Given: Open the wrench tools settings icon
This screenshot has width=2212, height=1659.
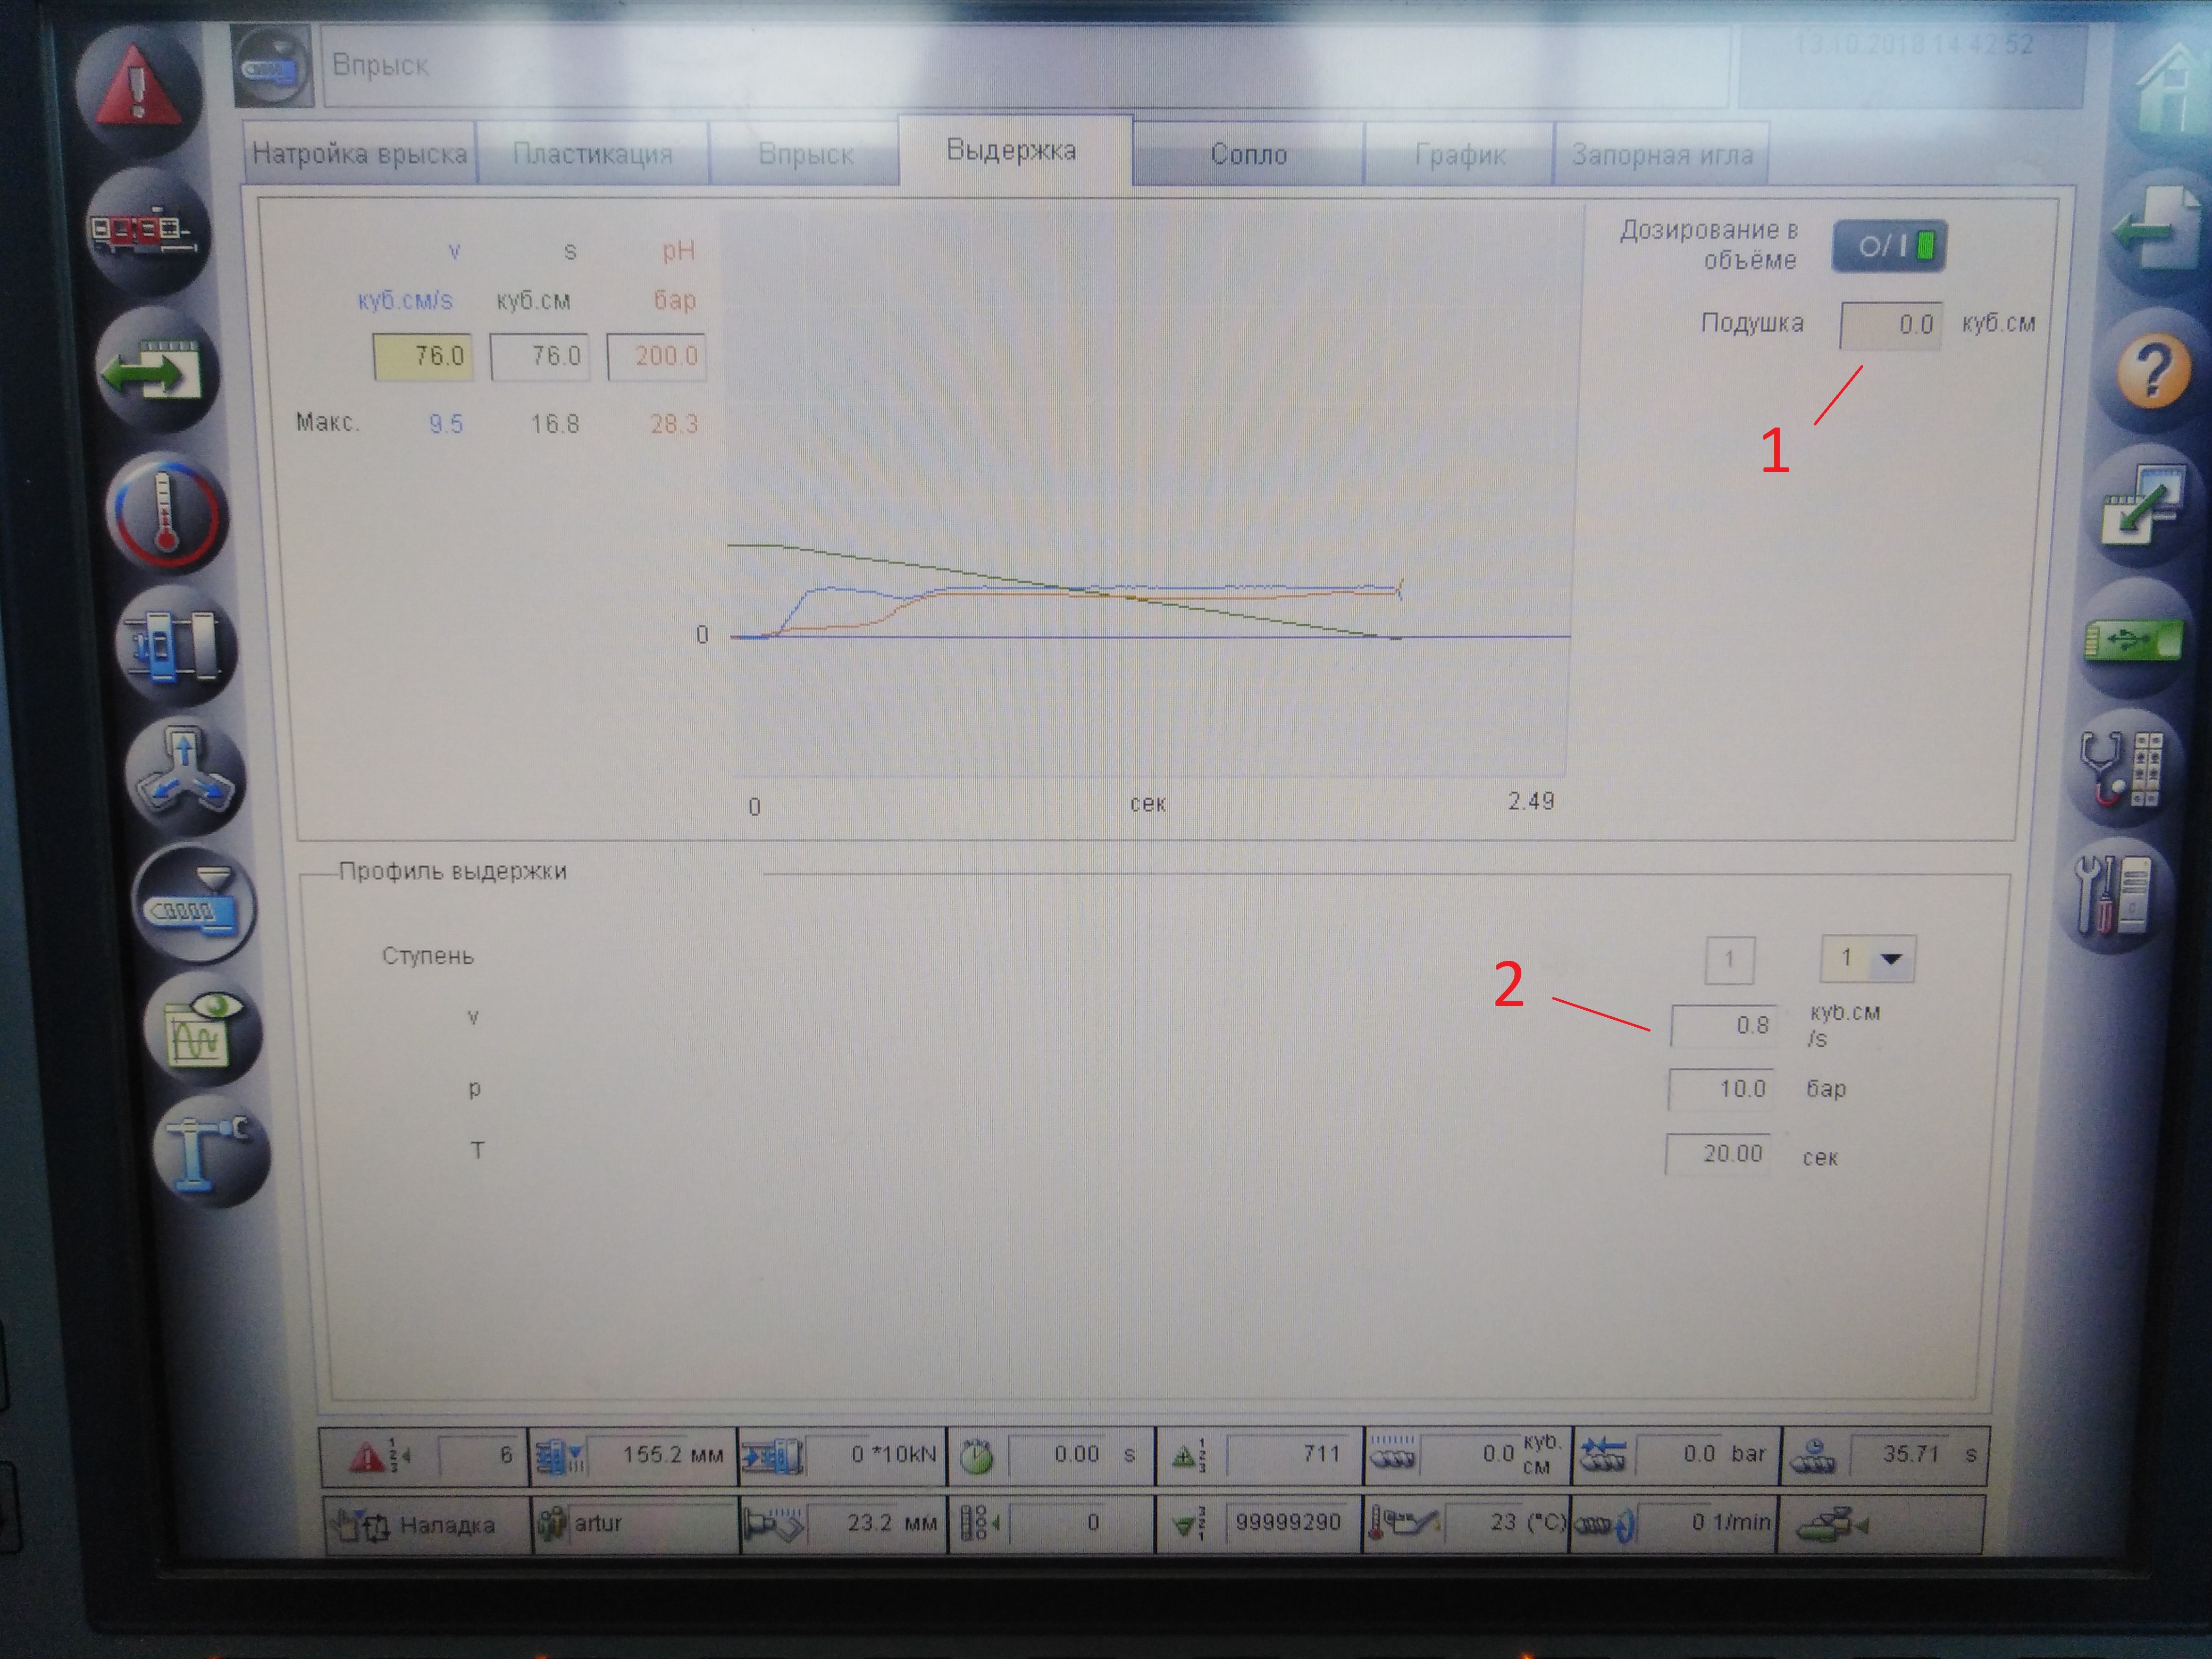Looking at the screenshot, I should 2112,895.
